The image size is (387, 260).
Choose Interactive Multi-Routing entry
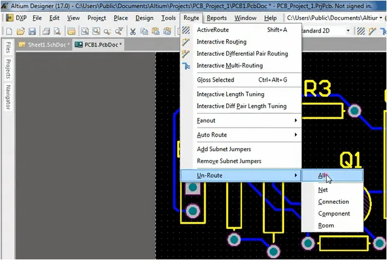click(241, 65)
